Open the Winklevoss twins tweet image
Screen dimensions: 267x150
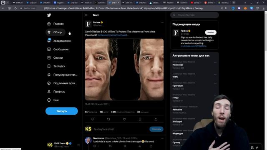point(124,70)
